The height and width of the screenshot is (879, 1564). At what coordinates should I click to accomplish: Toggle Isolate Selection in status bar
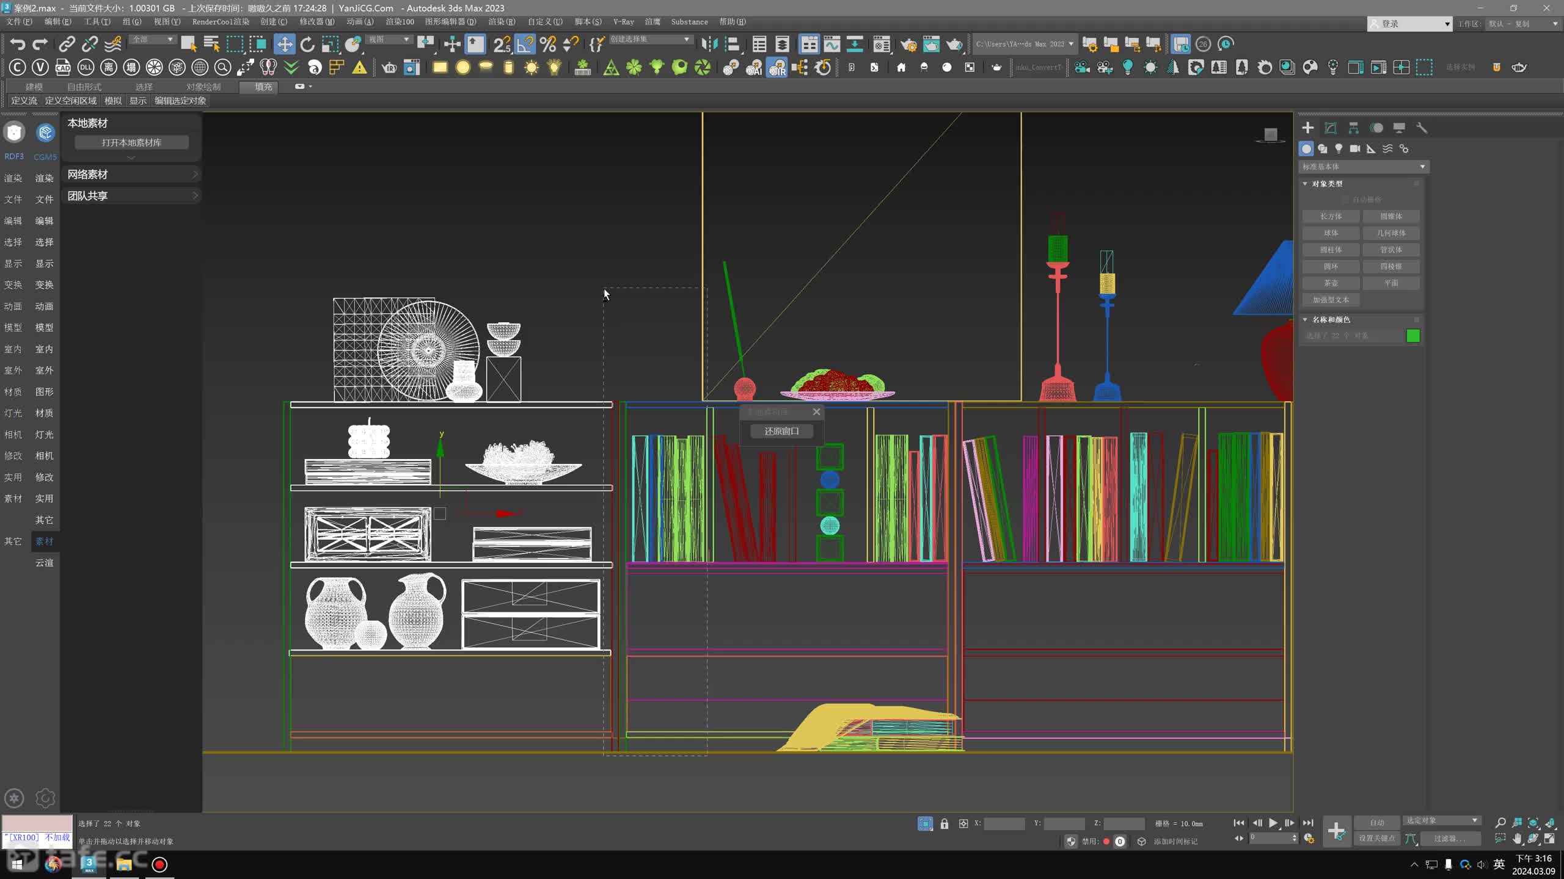pyautogui.click(x=925, y=823)
